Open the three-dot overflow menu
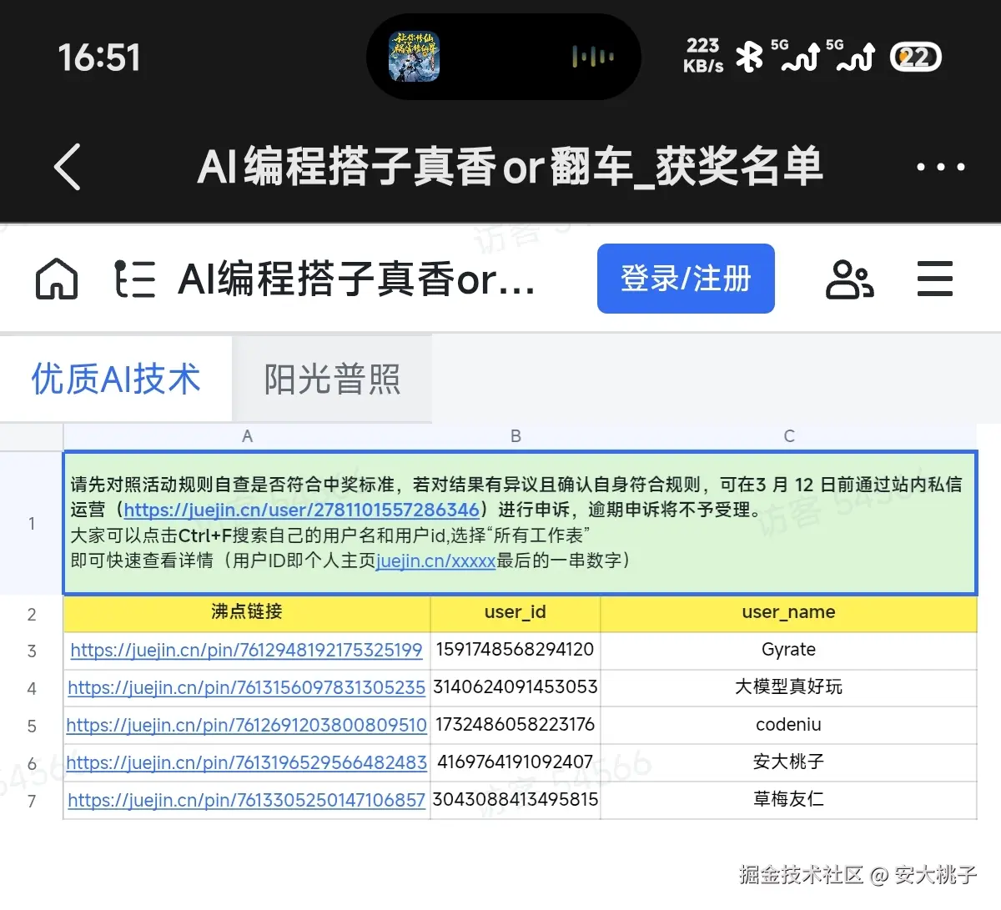This screenshot has width=1001, height=910. (x=940, y=167)
